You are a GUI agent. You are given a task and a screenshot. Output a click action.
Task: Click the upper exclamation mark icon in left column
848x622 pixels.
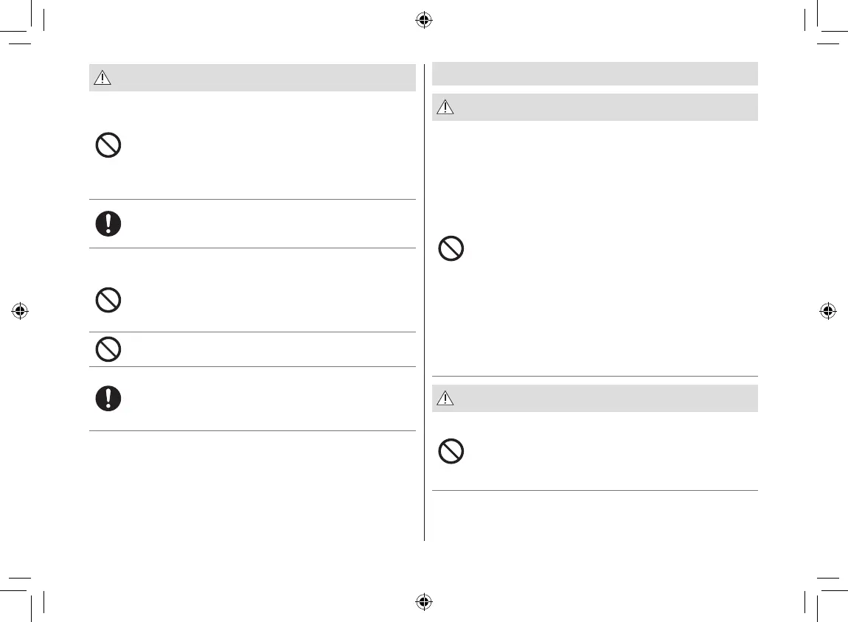(x=108, y=223)
